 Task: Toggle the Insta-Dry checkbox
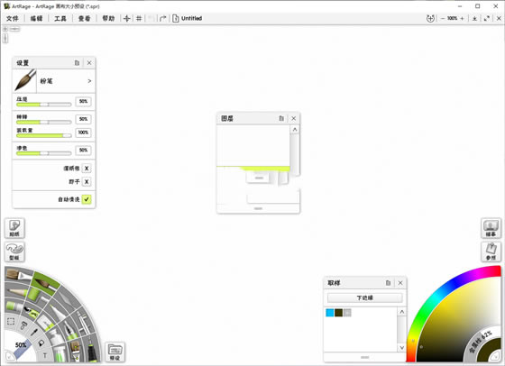[x=87, y=182]
